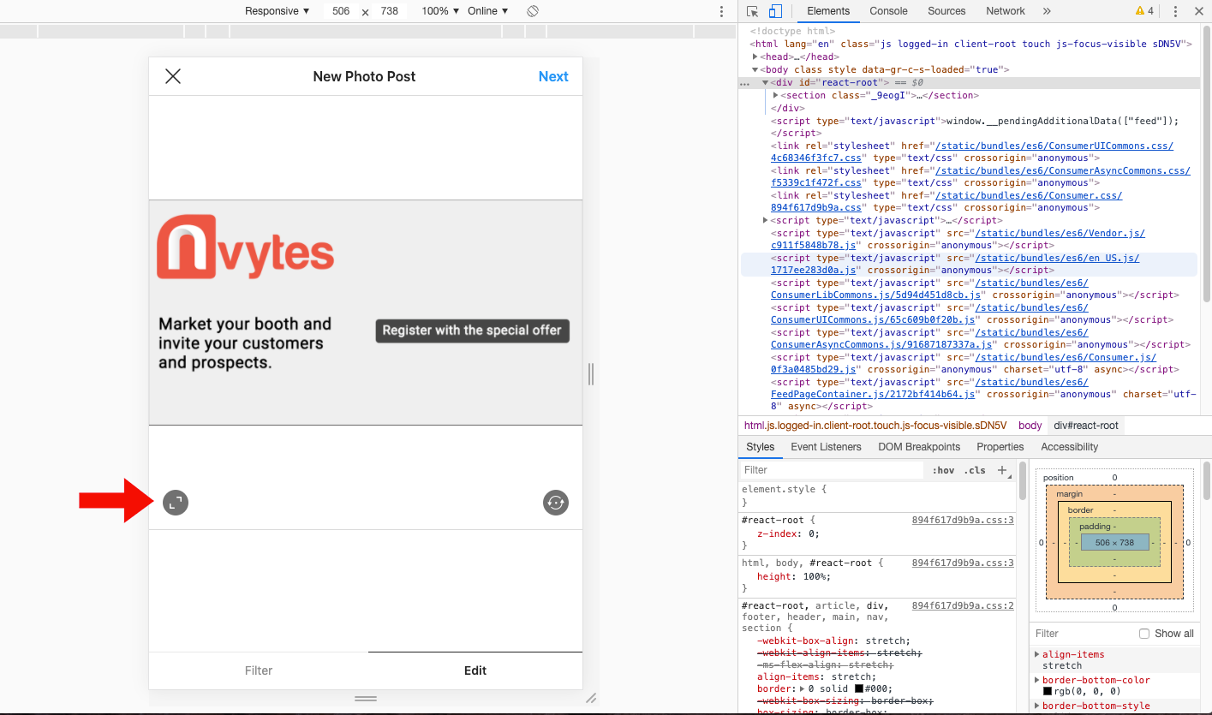Image resolution: width=1212 pixels, height=715 pixels.
Task: Toggle the .cls class editor
Action: (x=975, y=470)
